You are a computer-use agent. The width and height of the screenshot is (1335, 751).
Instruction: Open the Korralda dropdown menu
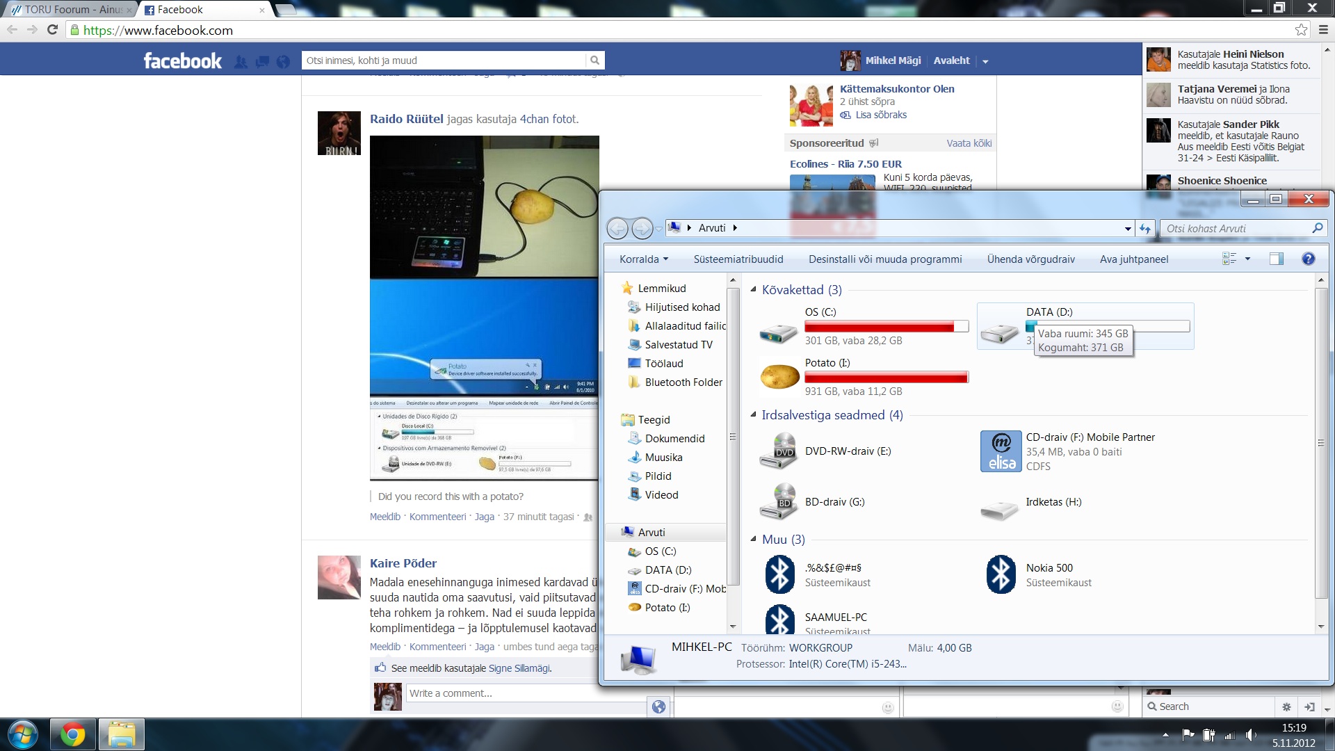(644, 259)
